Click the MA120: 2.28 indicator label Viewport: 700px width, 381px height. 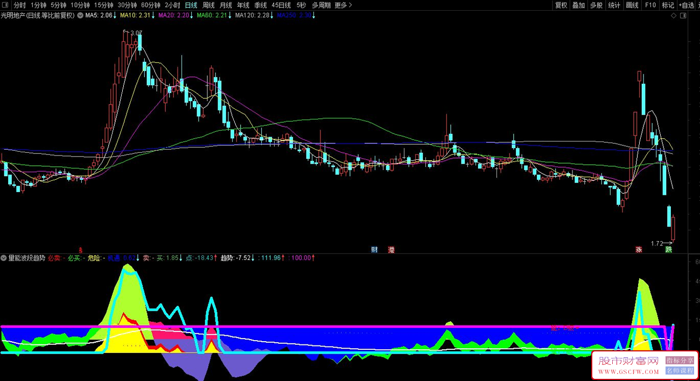click(x=252, y=16)
